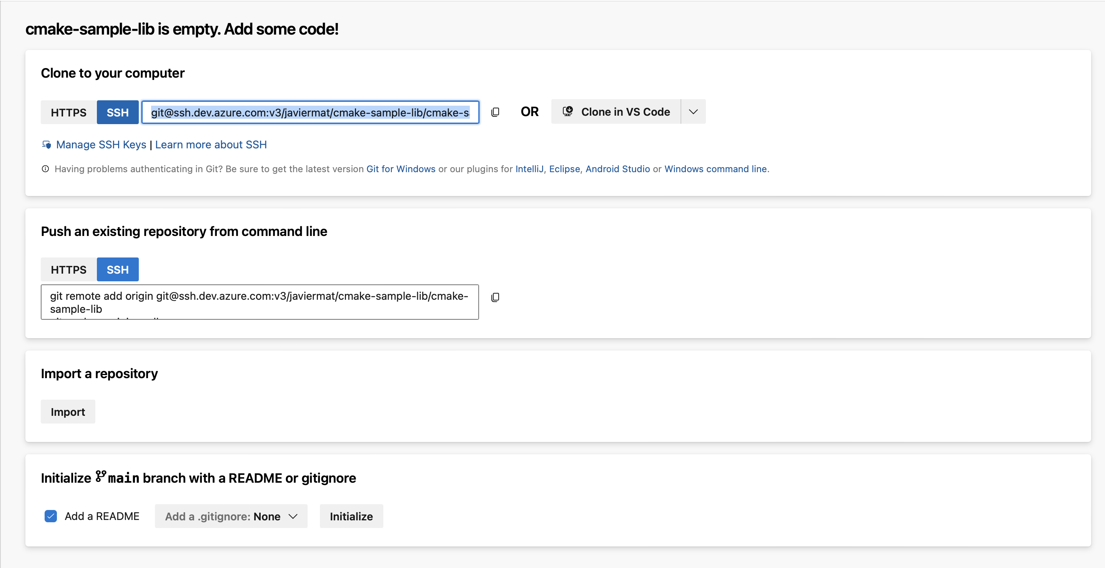Expand the Clone in VS Code dropdown arrow
This screenshot has height=568, width=1105.
pyautogui.click(x=693, y=112)
